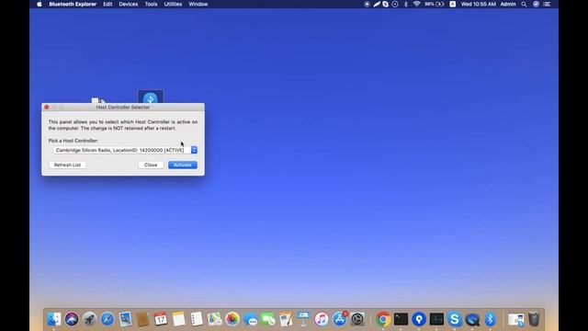588x331 pixels.
Task: Open Terminal from the dock
Action: point(401,319)
